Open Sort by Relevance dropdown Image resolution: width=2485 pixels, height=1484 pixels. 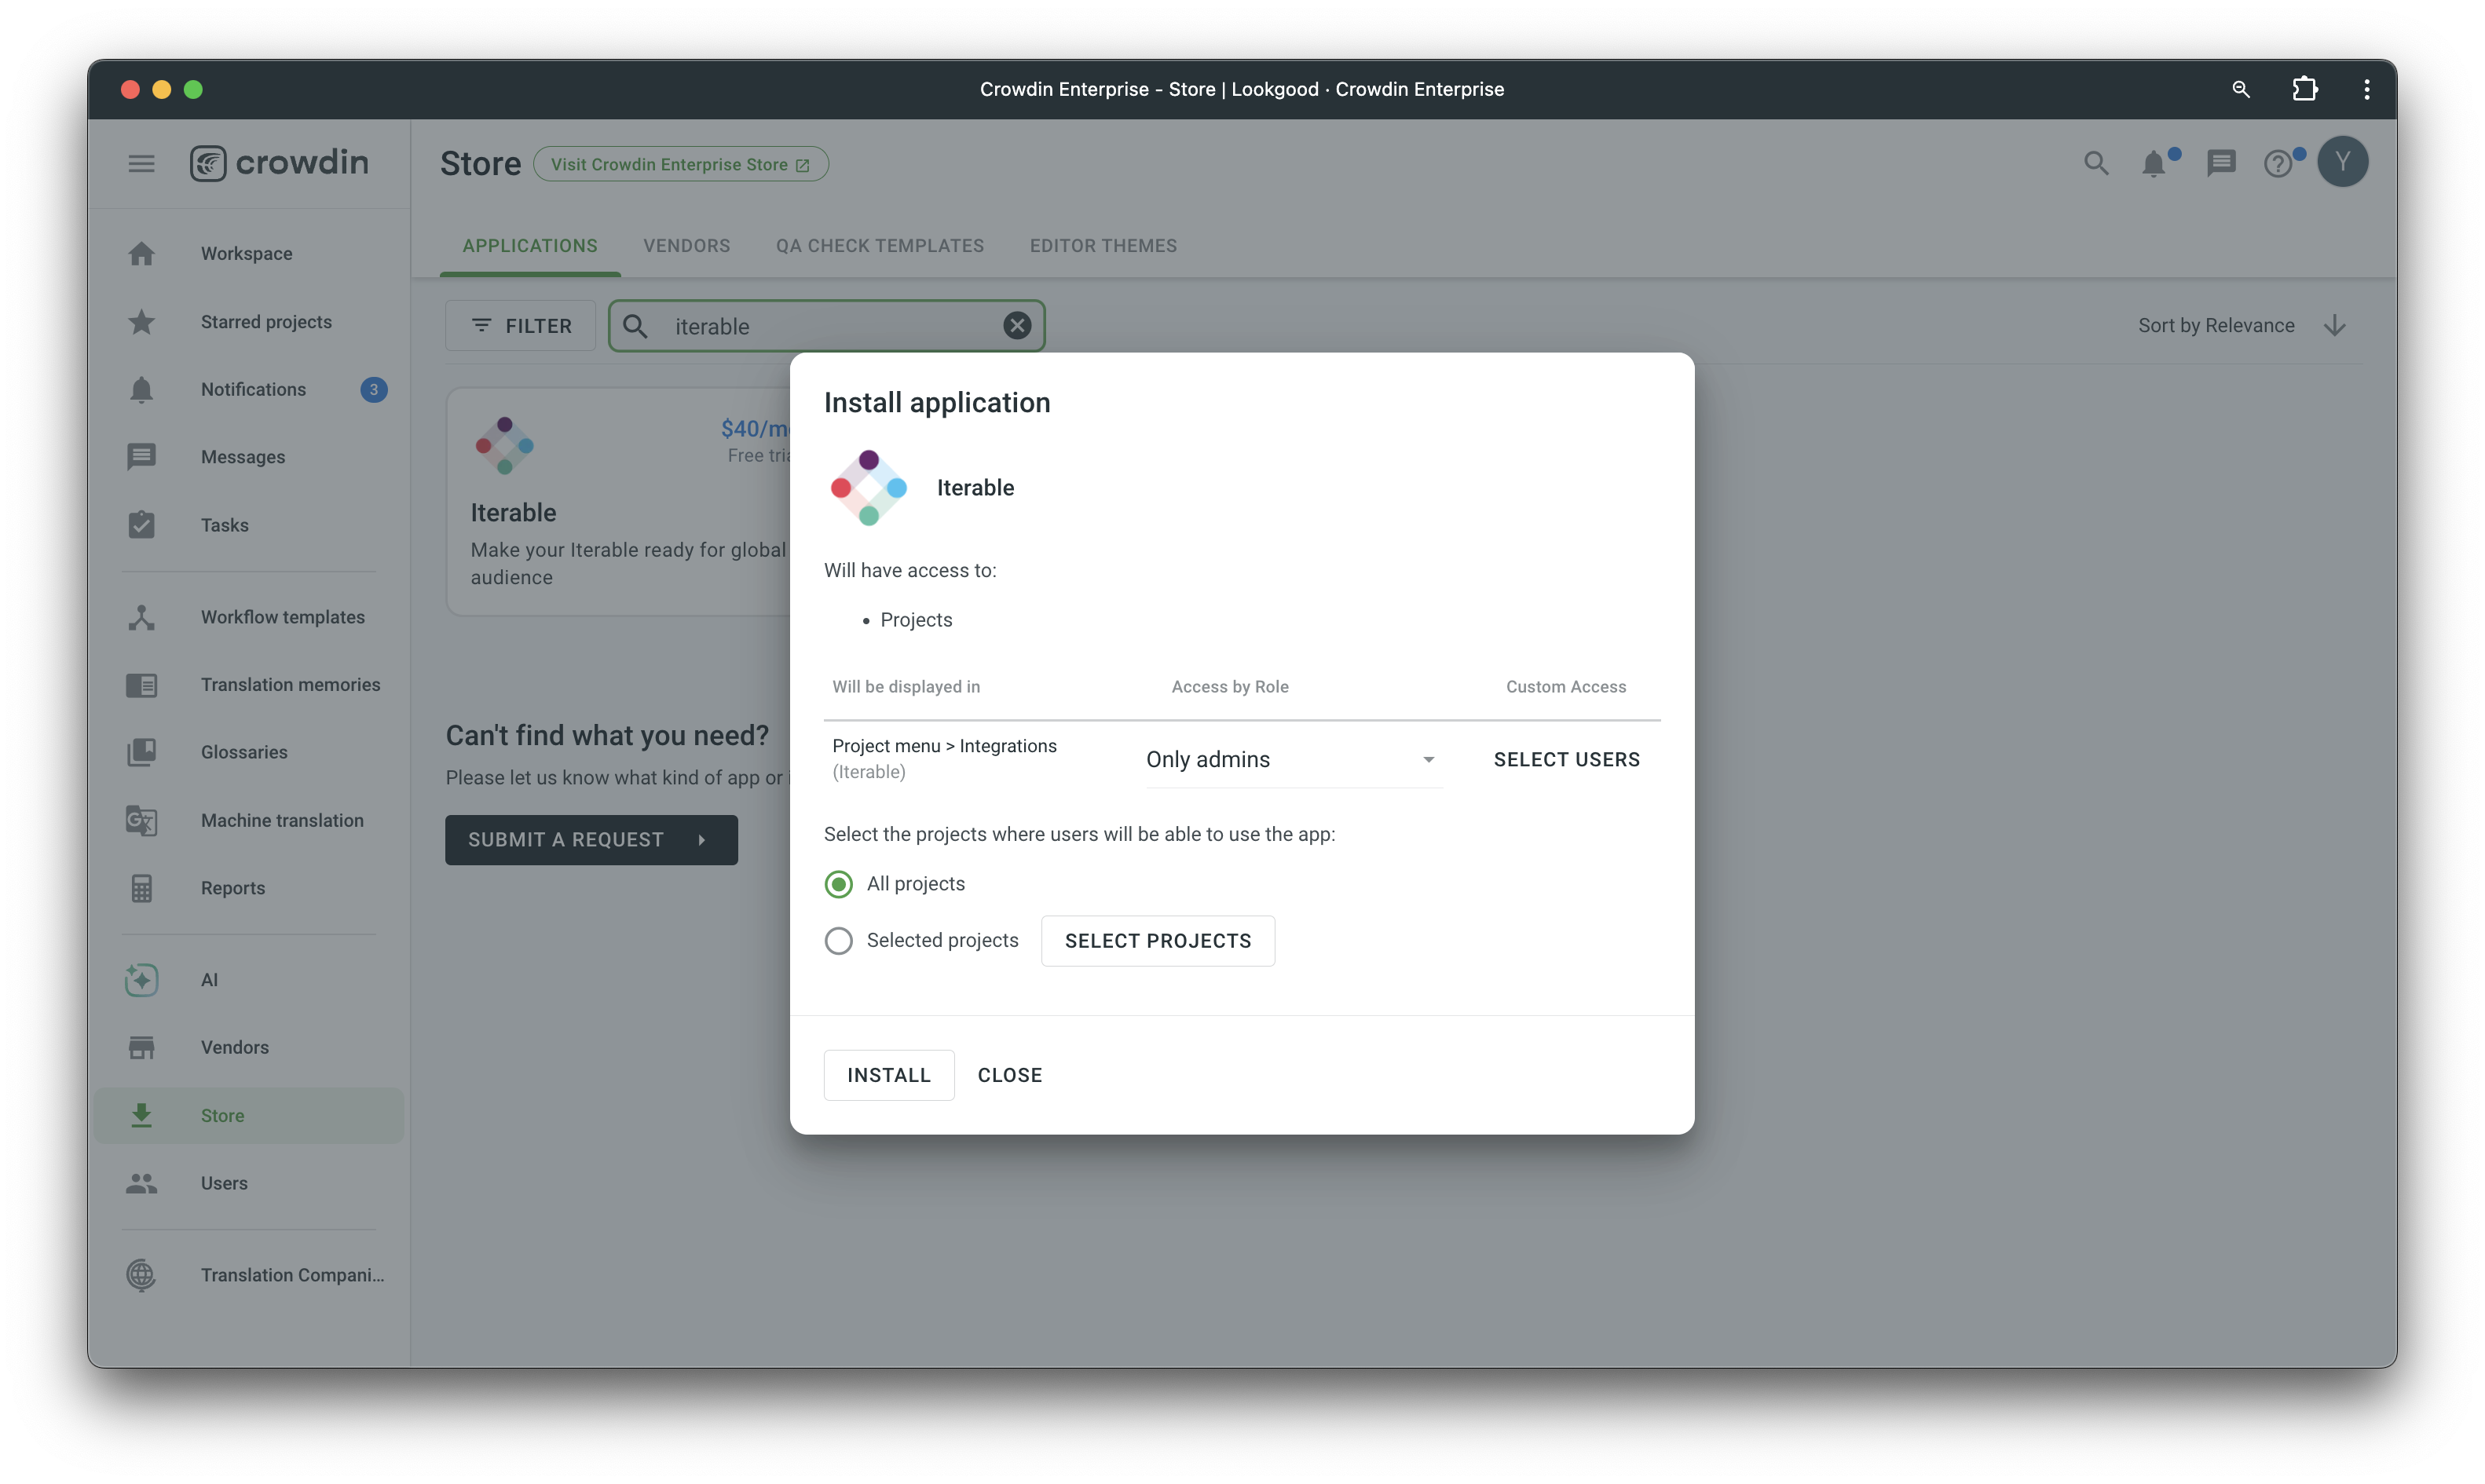[x=2215, y=326]
